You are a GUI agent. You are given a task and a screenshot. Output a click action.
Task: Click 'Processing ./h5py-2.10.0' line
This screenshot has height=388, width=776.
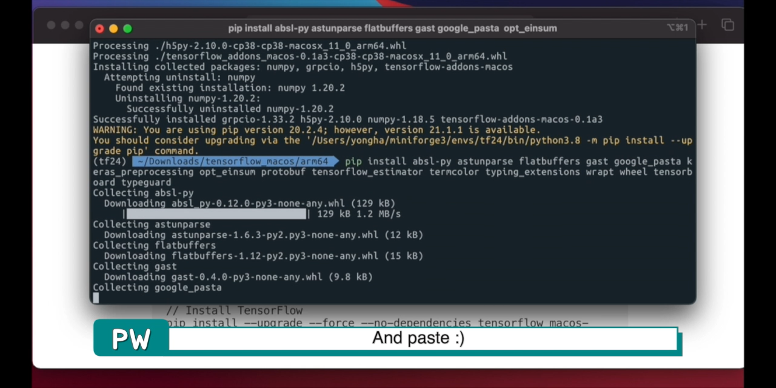249,46
